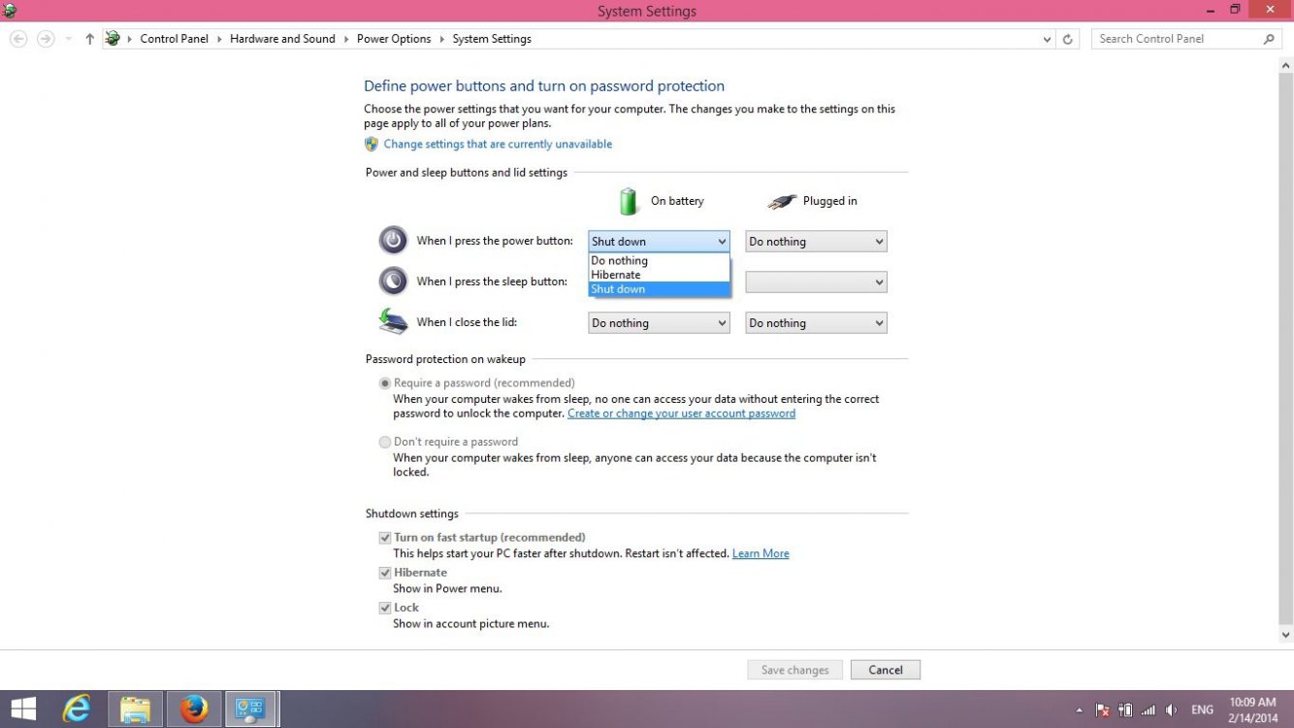
Task: Click the shield icon next to change settings link
Action: click(372, 144)
